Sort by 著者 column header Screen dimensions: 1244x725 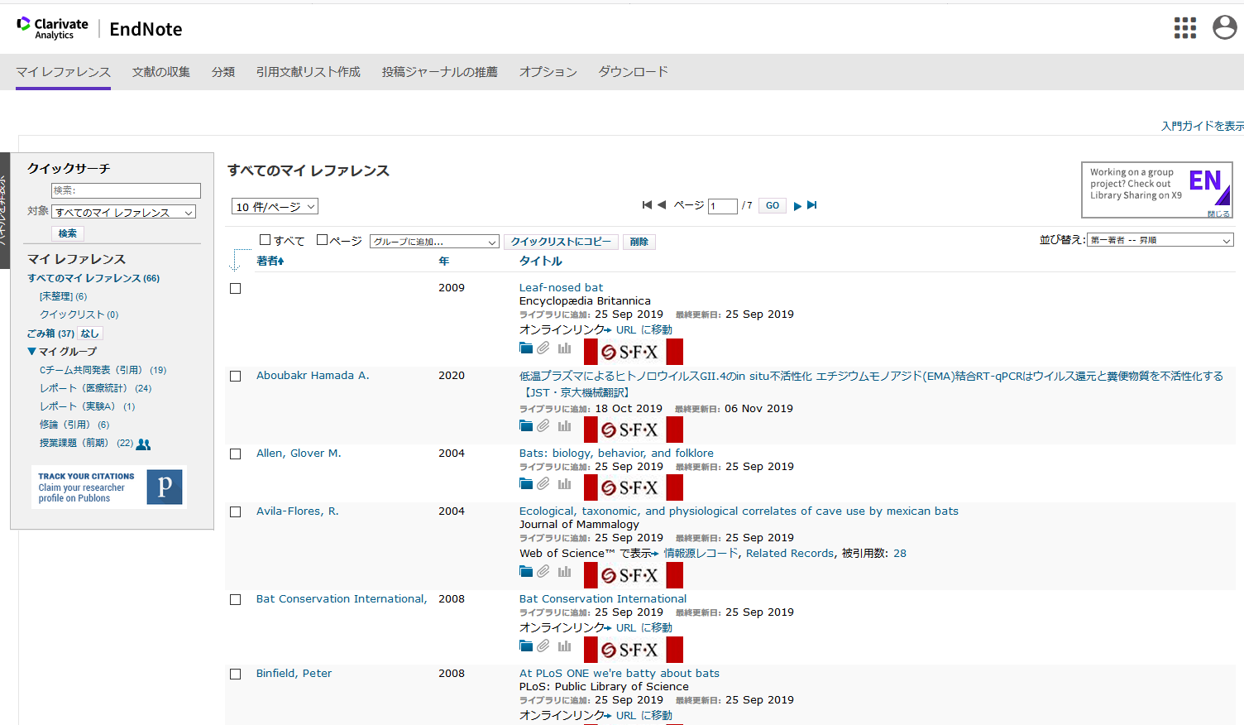click(x=270, y=261)
